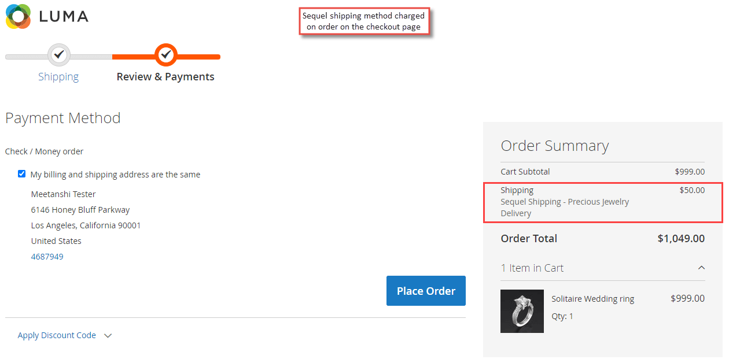Click the completed Shipping step checkmark icon
The height and width of the screenshot is (363, 729).
58,55
